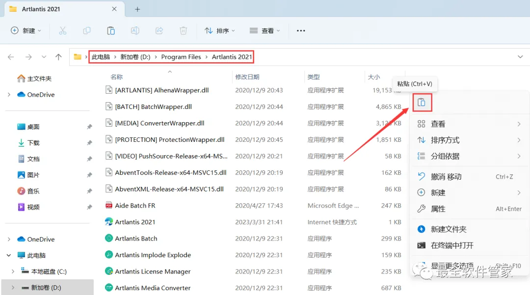
Task: Choose 新建文件夹 in context menu
Action: pyautogui.click(x=470, y=229)
